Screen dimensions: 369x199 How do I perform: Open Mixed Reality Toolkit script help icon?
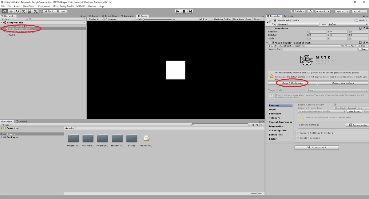[360, 43]
